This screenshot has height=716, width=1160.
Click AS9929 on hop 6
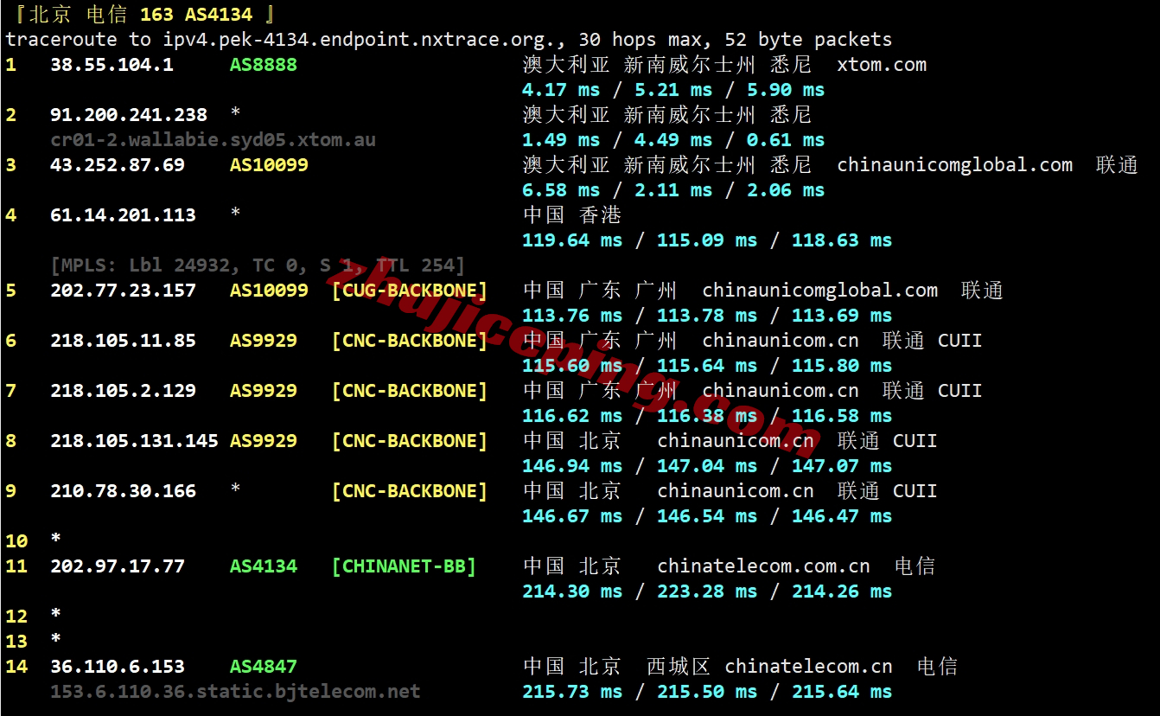coord(264,341)
